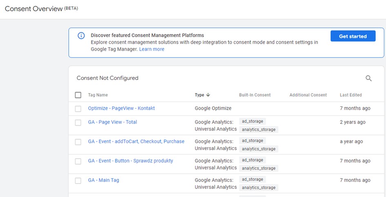Open the GA - Main Tag link
This screenshot has width=386, height=197.
click(103, 180)
